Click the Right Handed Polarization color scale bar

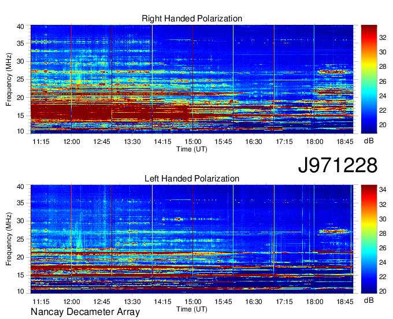pyautogui.click(x=369, y=79)
